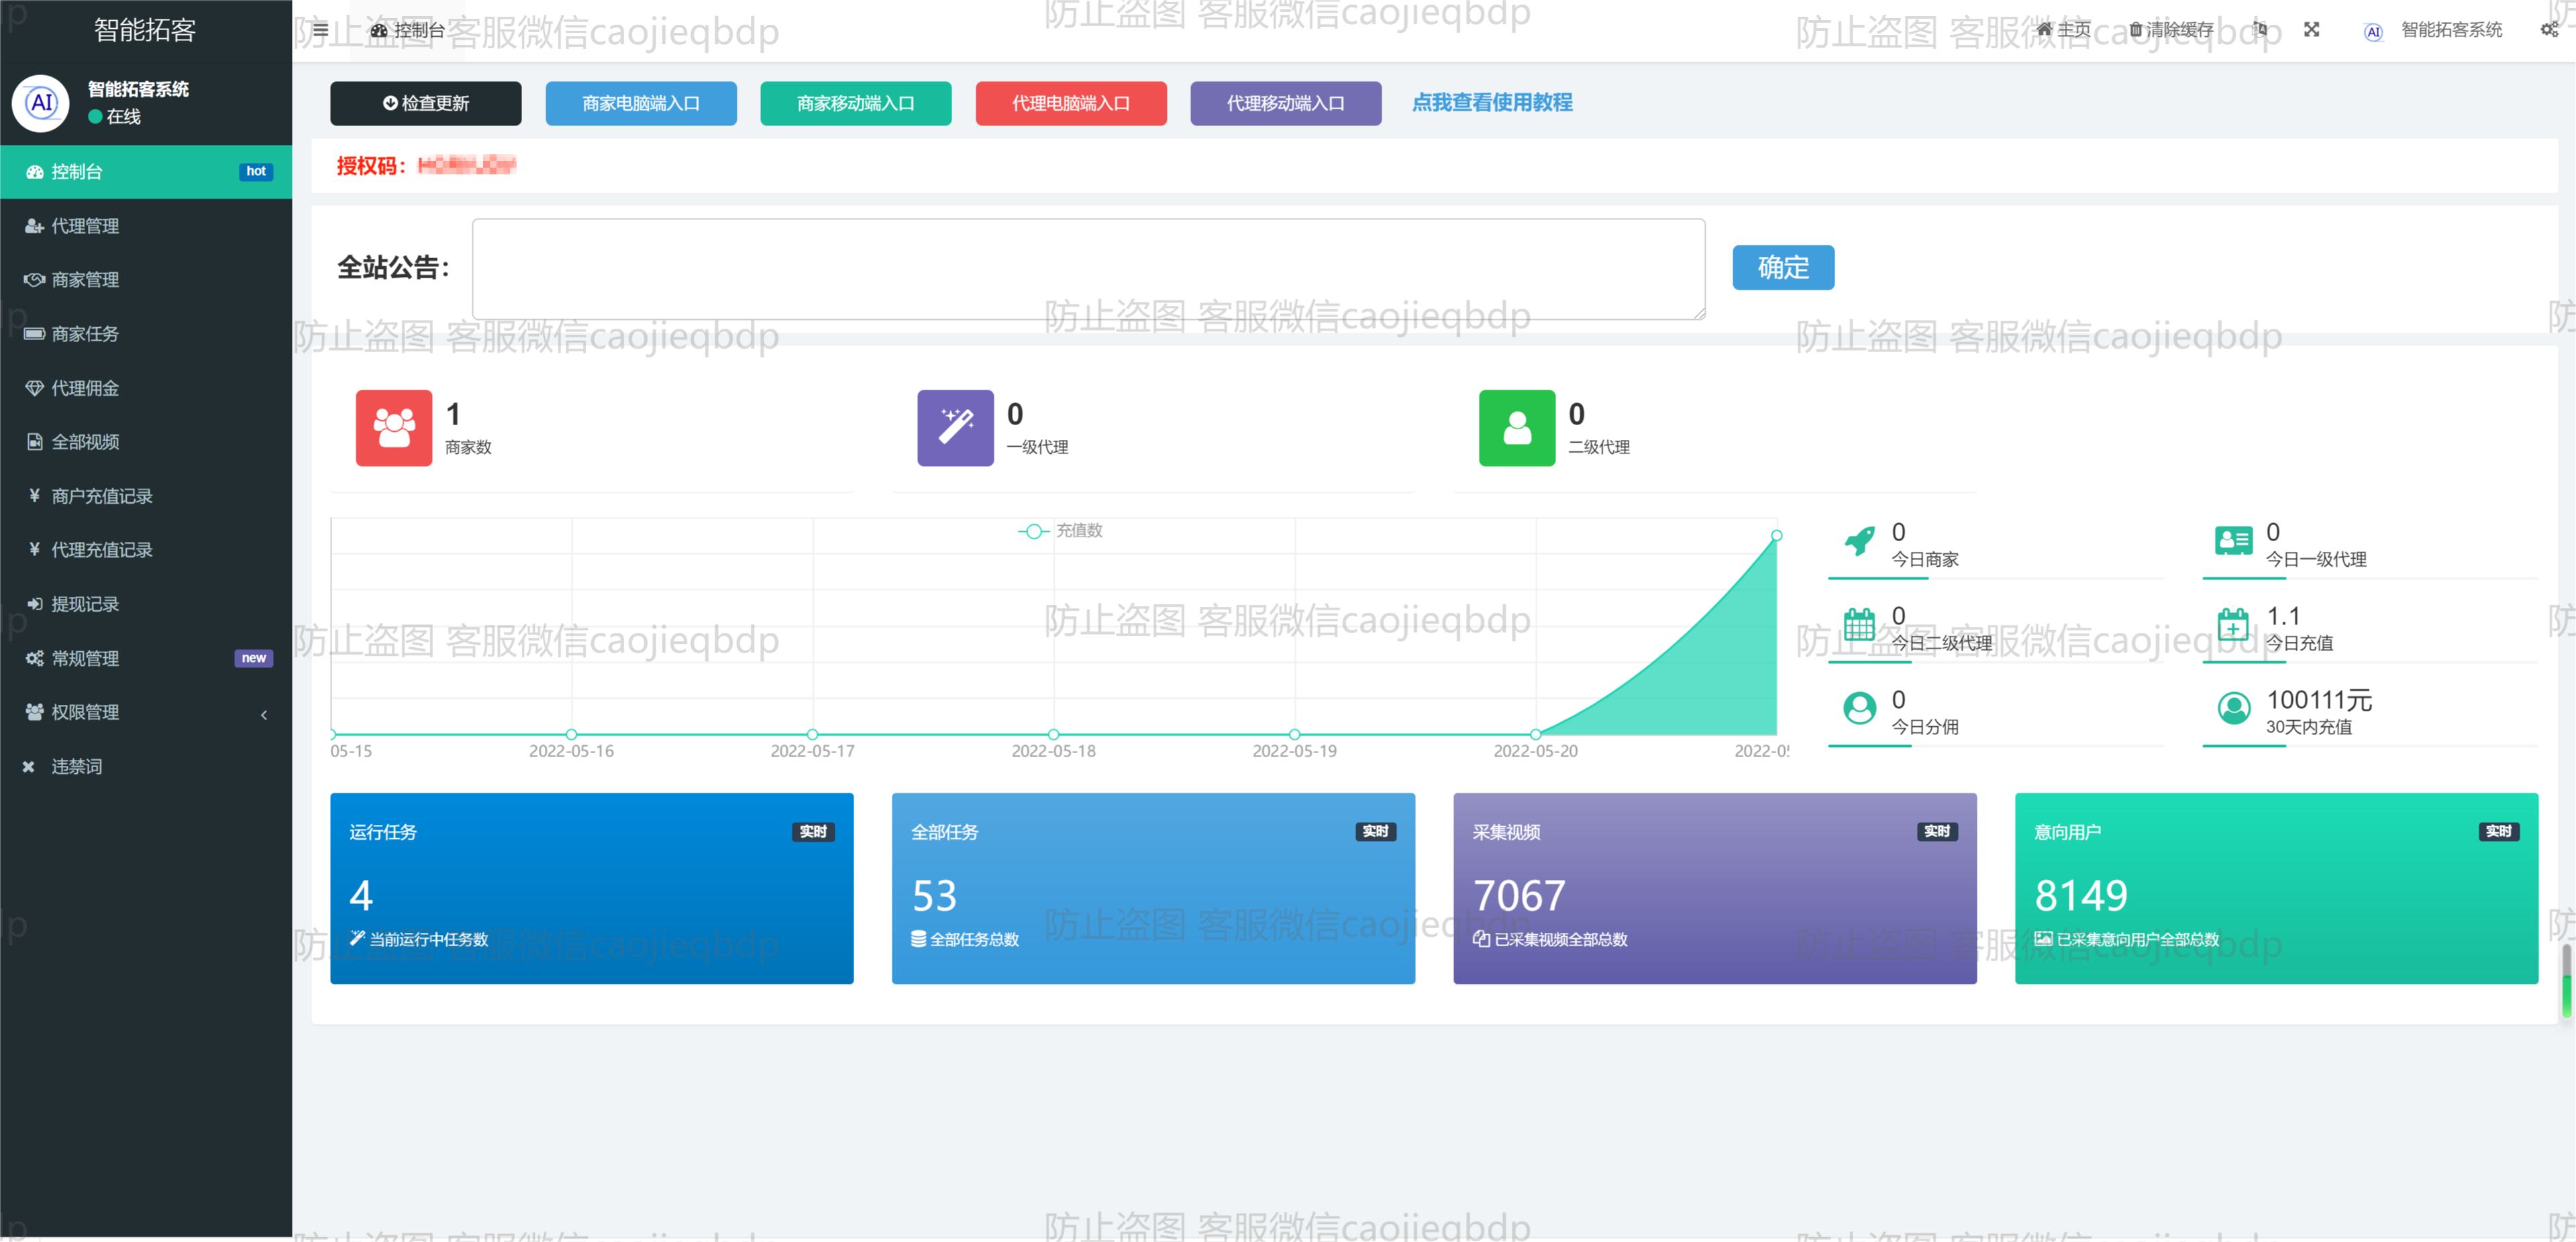Toggle 充值数 legend series in chart
2576x1242 pixels.
click(x=1061, y=530)
